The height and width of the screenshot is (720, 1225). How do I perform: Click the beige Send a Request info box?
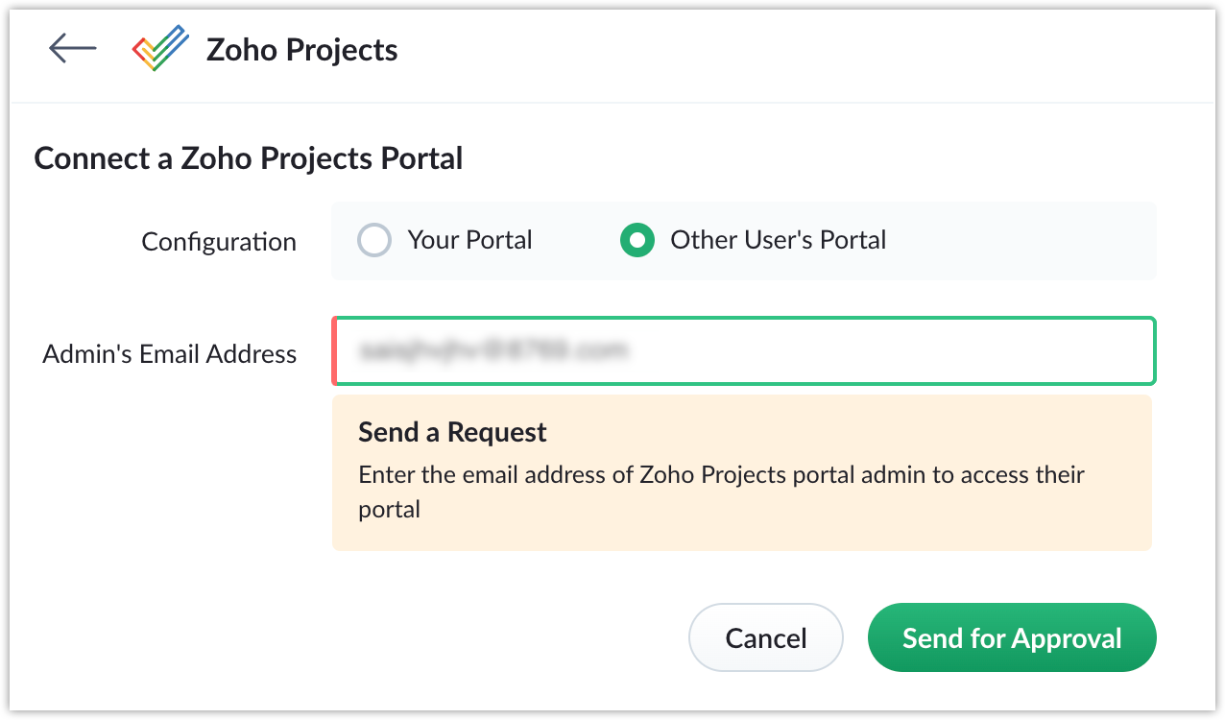click(742, 472)
